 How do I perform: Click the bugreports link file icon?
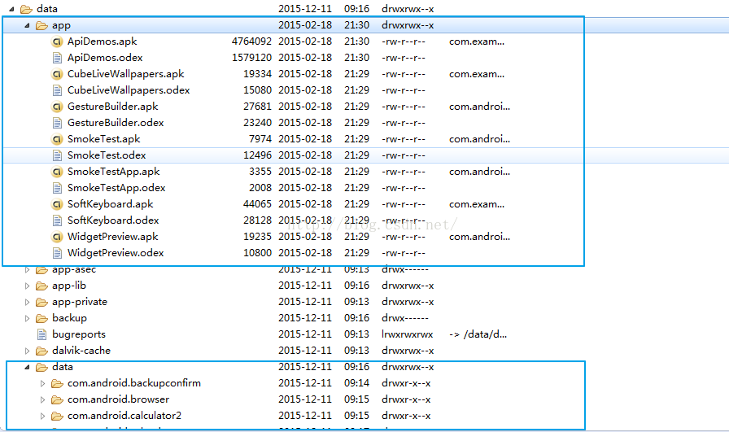41,334
